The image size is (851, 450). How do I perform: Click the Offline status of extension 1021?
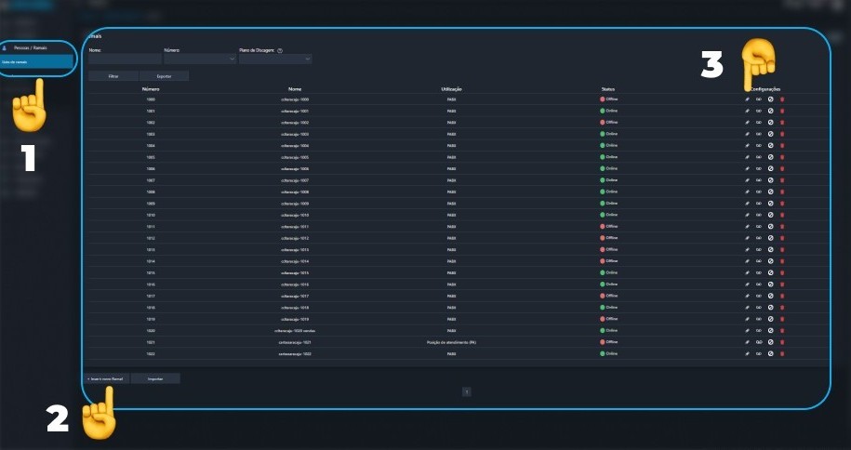pyautogui.click(x=609, y=342)
